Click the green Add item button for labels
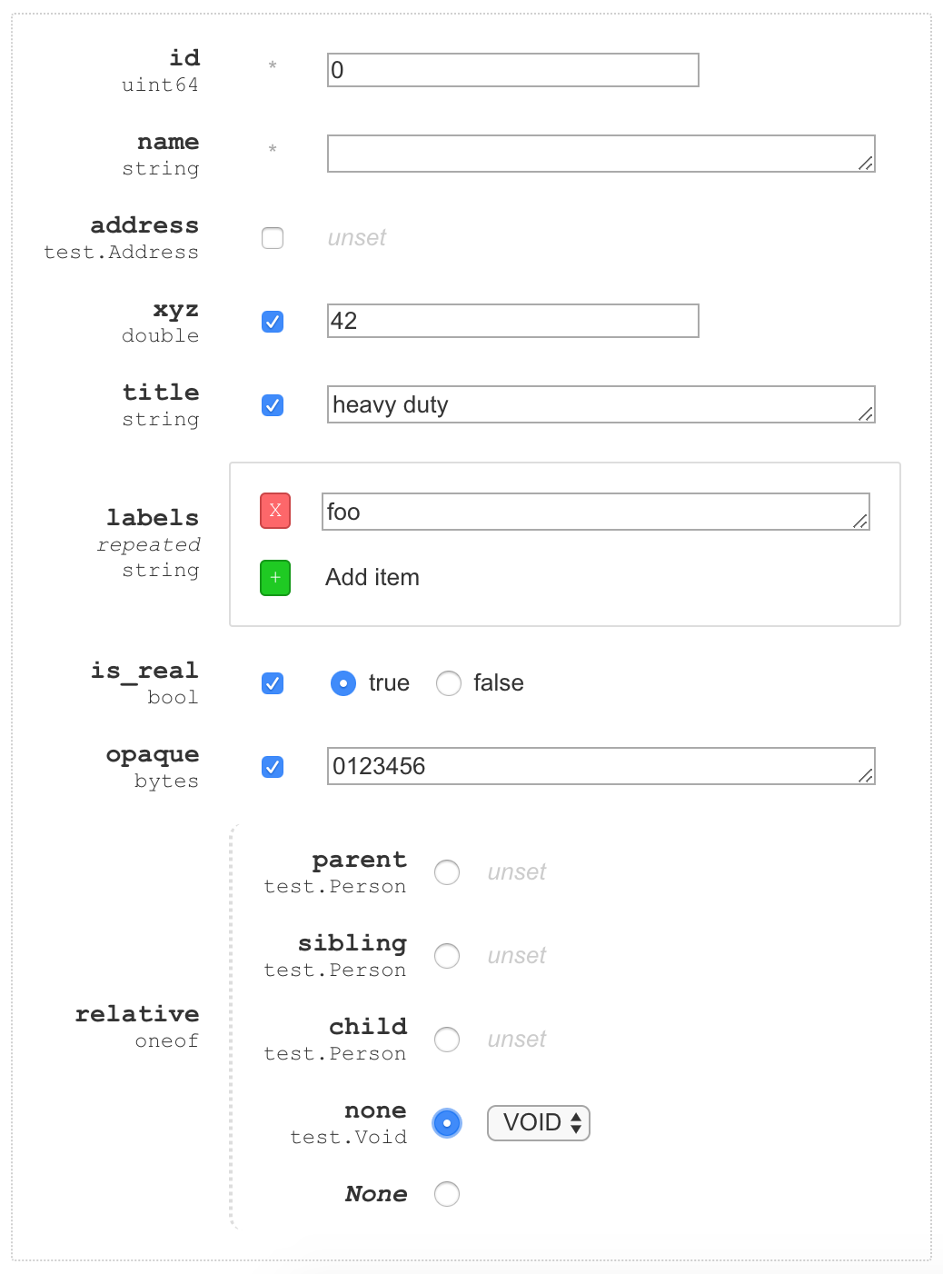The image size is (943, 1274). tap(274, 578)
